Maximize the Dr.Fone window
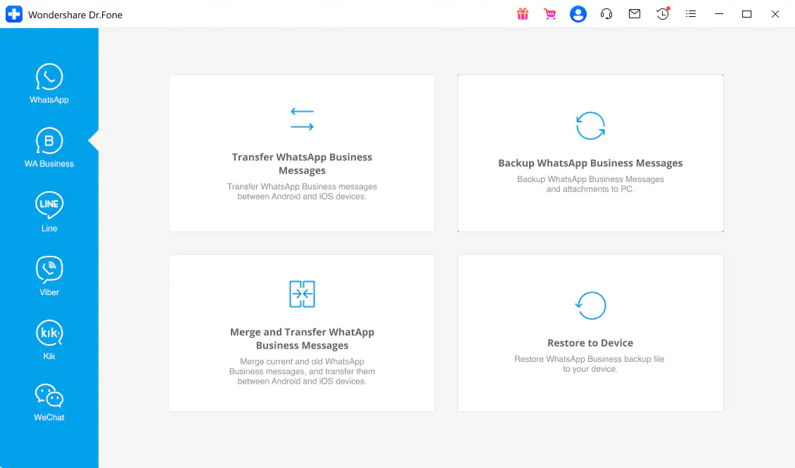795x468 pixels. click(x=747, y=14)
